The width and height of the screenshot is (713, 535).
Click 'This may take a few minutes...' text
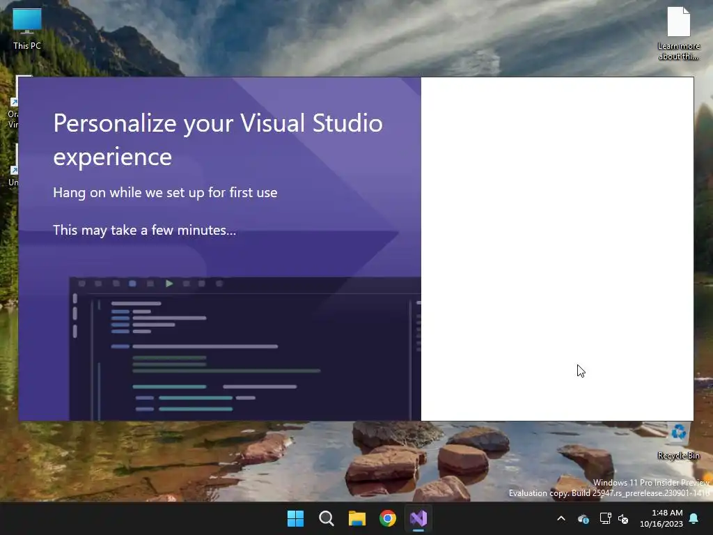145,230
